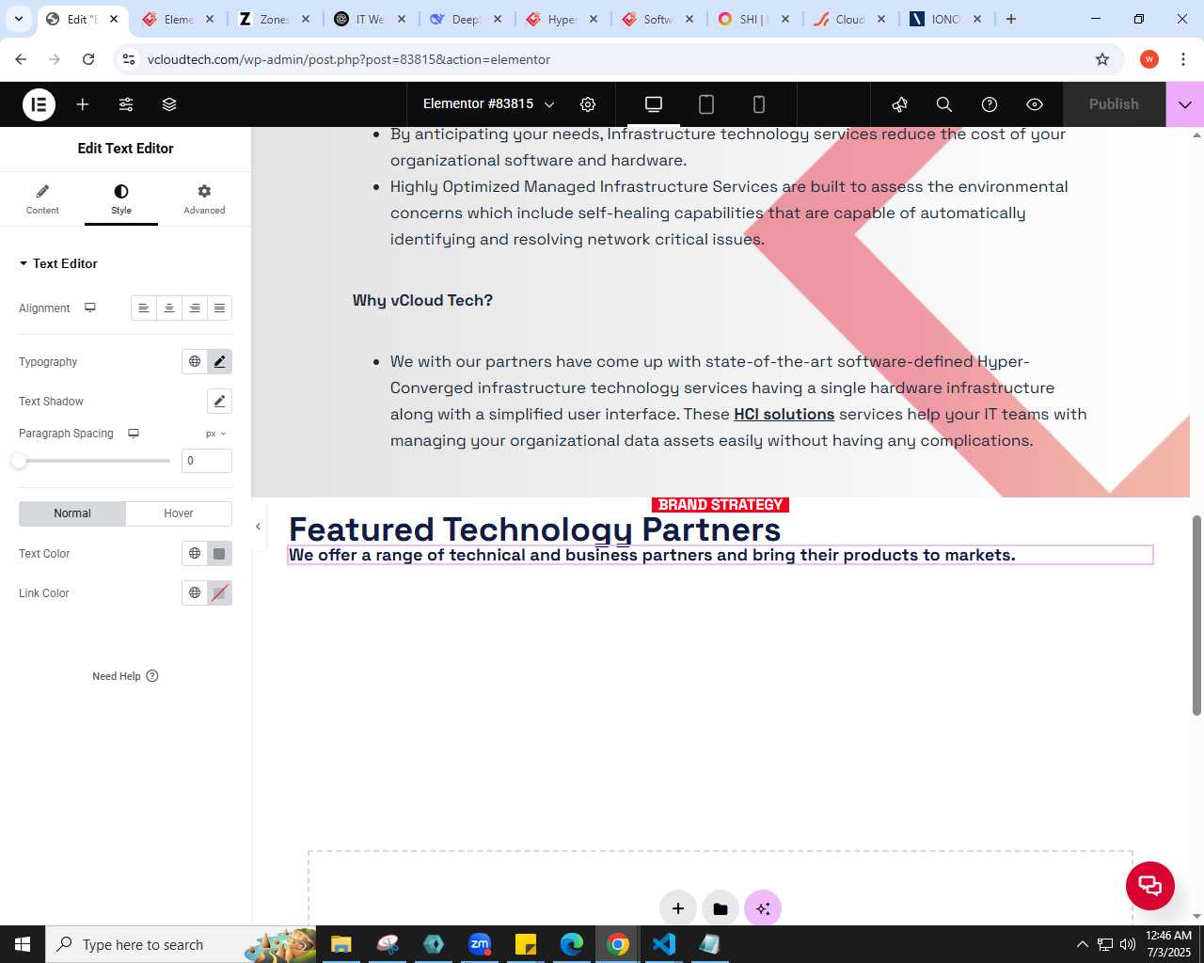The height and width of the screenshot is (963, 1204).
Task: Collapse the editor panel with arrow handle
Action: pos(258,527)
